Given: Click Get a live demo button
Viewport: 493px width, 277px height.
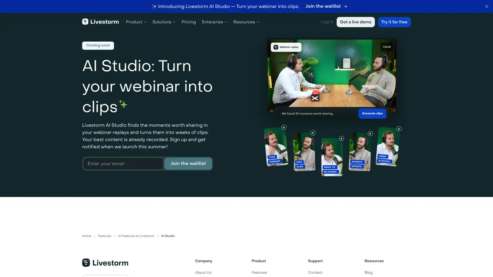Looking at the screenshot, I should click(355, 22).
